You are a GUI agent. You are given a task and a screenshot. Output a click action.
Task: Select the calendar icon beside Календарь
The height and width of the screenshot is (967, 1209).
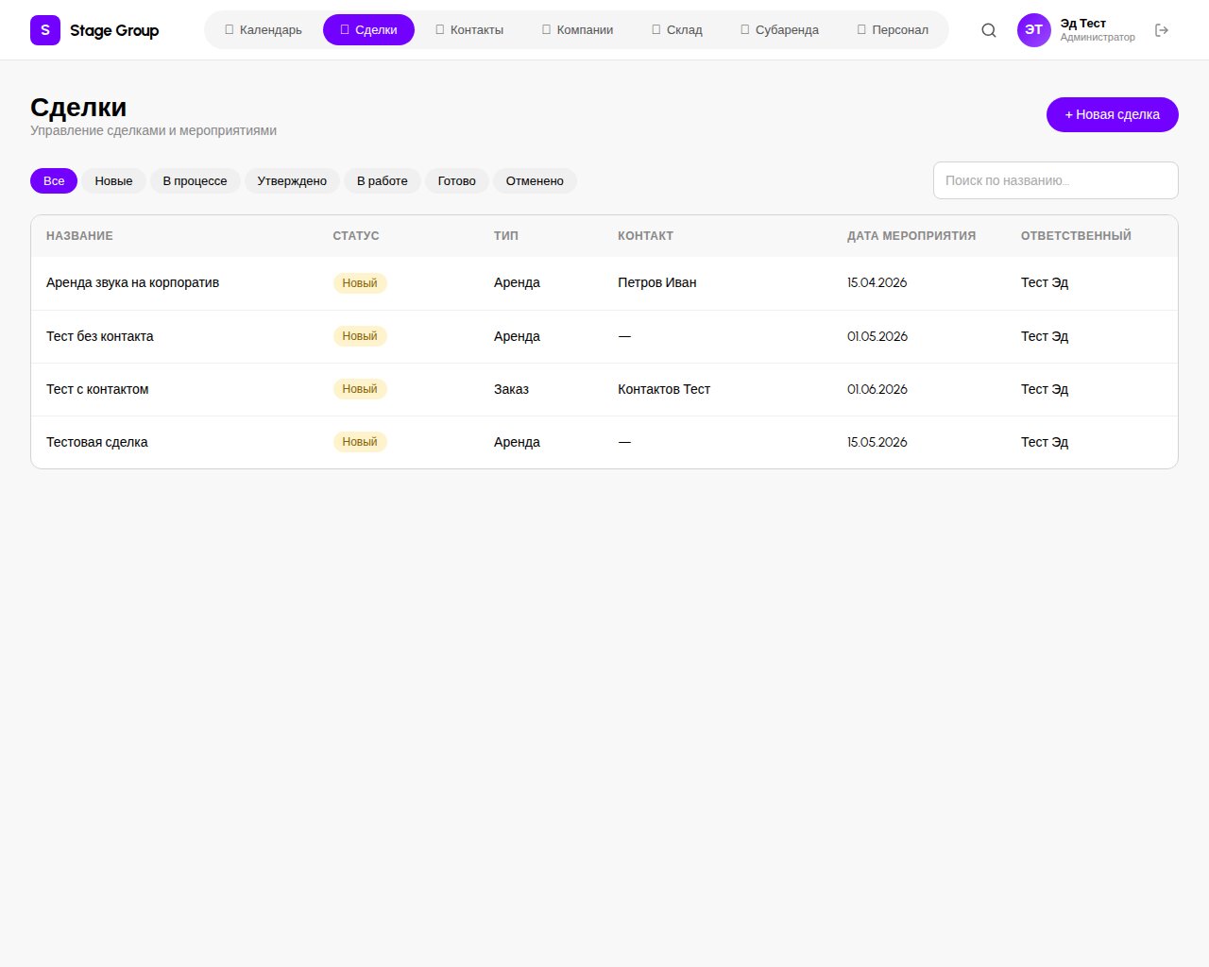[x=228, y=29]
